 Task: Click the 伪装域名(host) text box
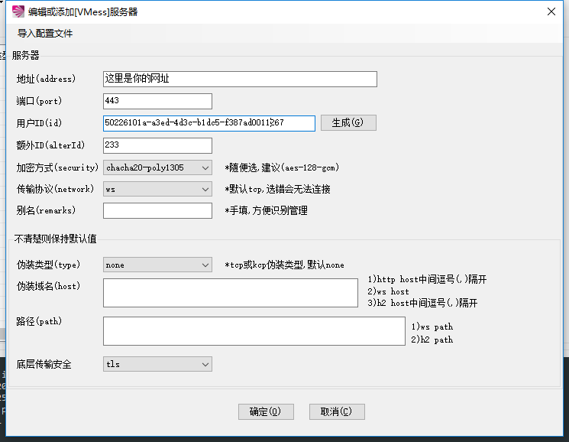[231, 293]
